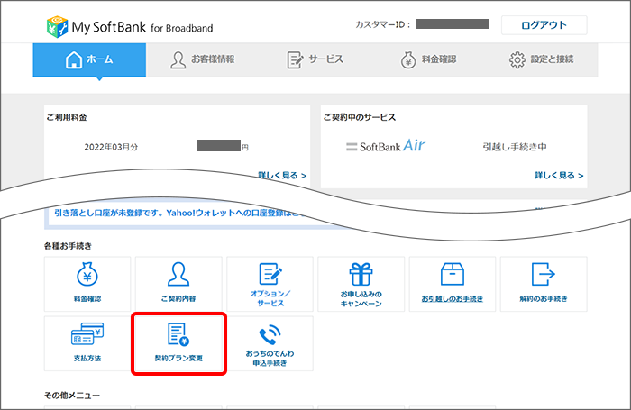Open the 支払方法 credit card tile

click(87, 343)
